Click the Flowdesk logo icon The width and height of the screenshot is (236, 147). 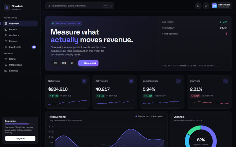pos(7,7)
